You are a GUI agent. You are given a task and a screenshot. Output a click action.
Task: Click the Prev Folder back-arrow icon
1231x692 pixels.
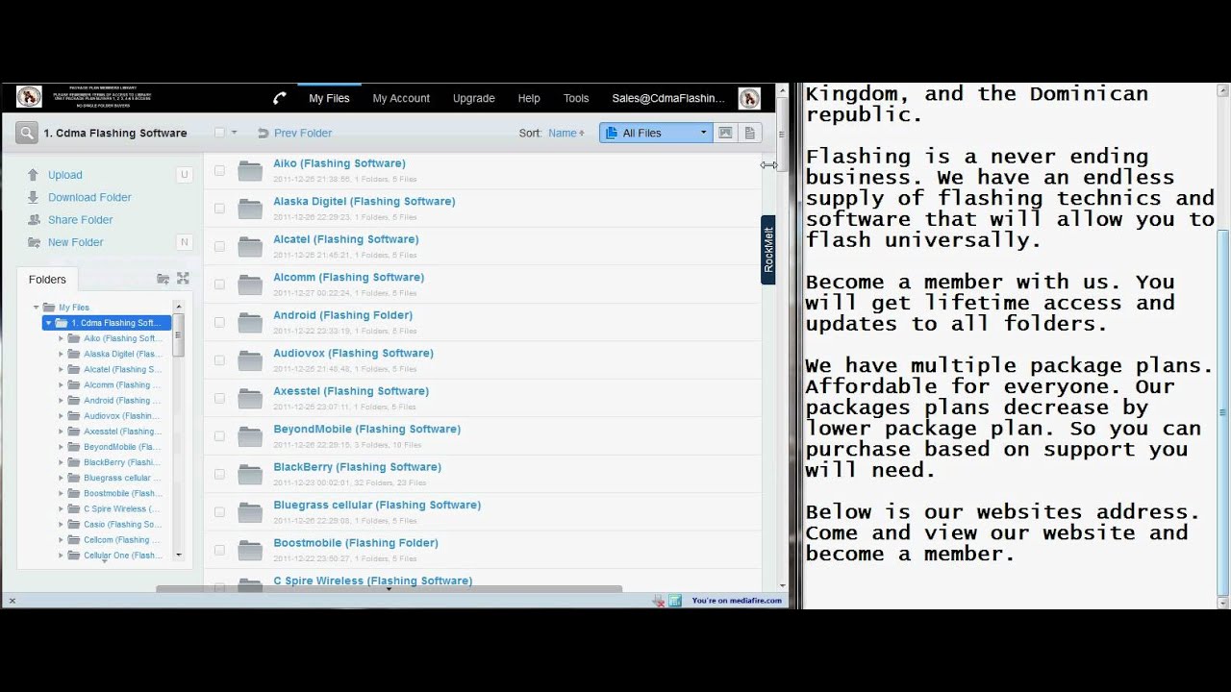pyautogui.click(x=263, y=134)
